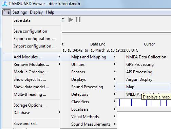Add the WILD ArcGIS interface module
The image size is (171, 129).
[133, 94]
